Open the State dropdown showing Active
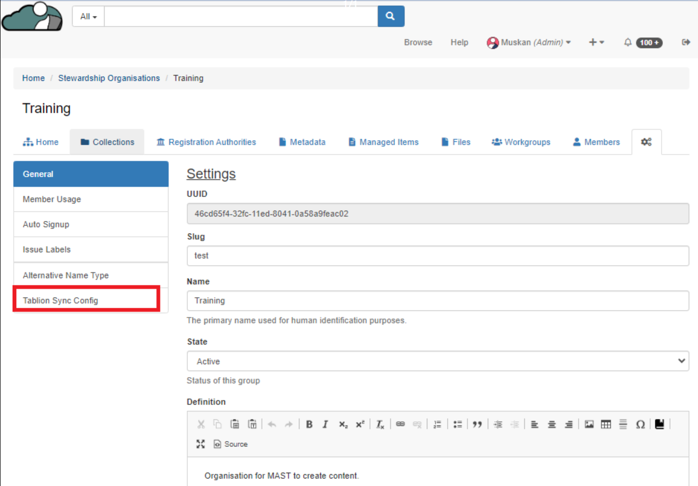Viewport: 698px width, 486px height. click(x=437, y=361)
